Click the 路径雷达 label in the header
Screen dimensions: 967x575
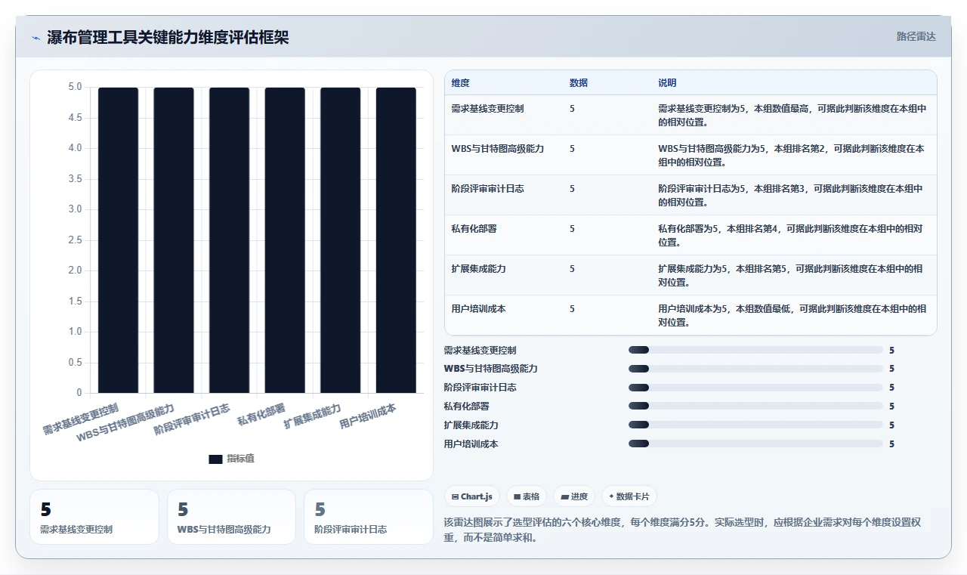tap(916, 36)
